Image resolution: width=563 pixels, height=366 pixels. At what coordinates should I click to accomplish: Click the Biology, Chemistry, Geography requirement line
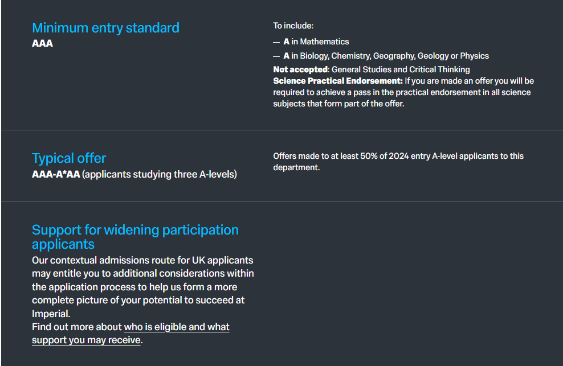[x=386, y=56]
